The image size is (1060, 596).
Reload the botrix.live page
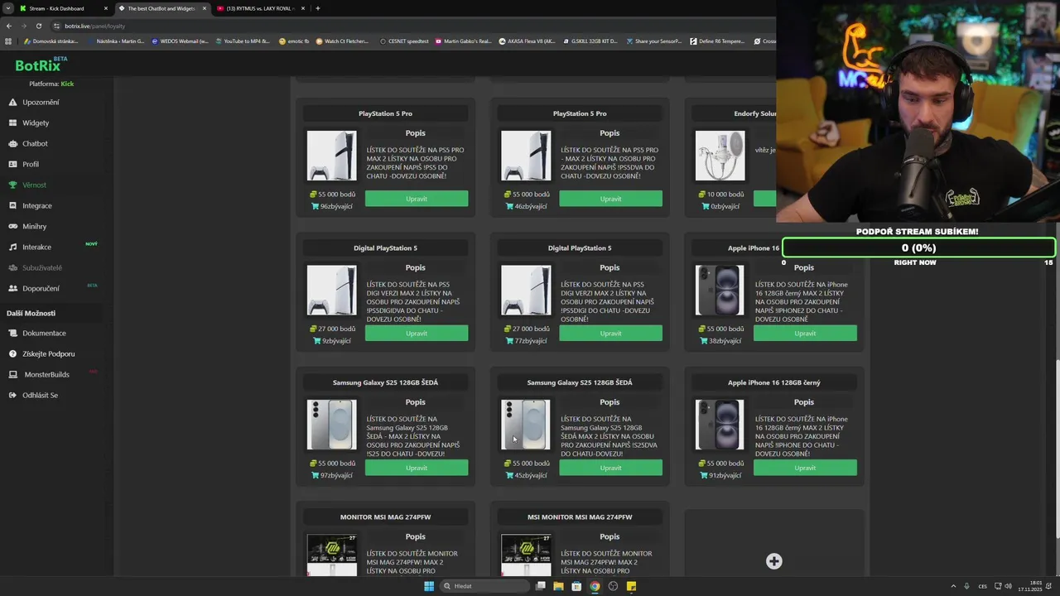pyautogui.click(x=38, y=26)
